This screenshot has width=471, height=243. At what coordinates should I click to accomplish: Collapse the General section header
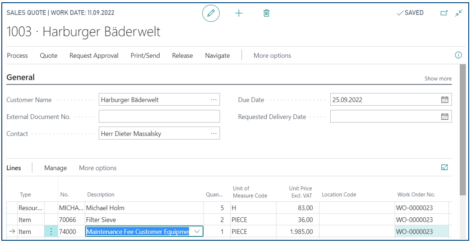[20, 77]
